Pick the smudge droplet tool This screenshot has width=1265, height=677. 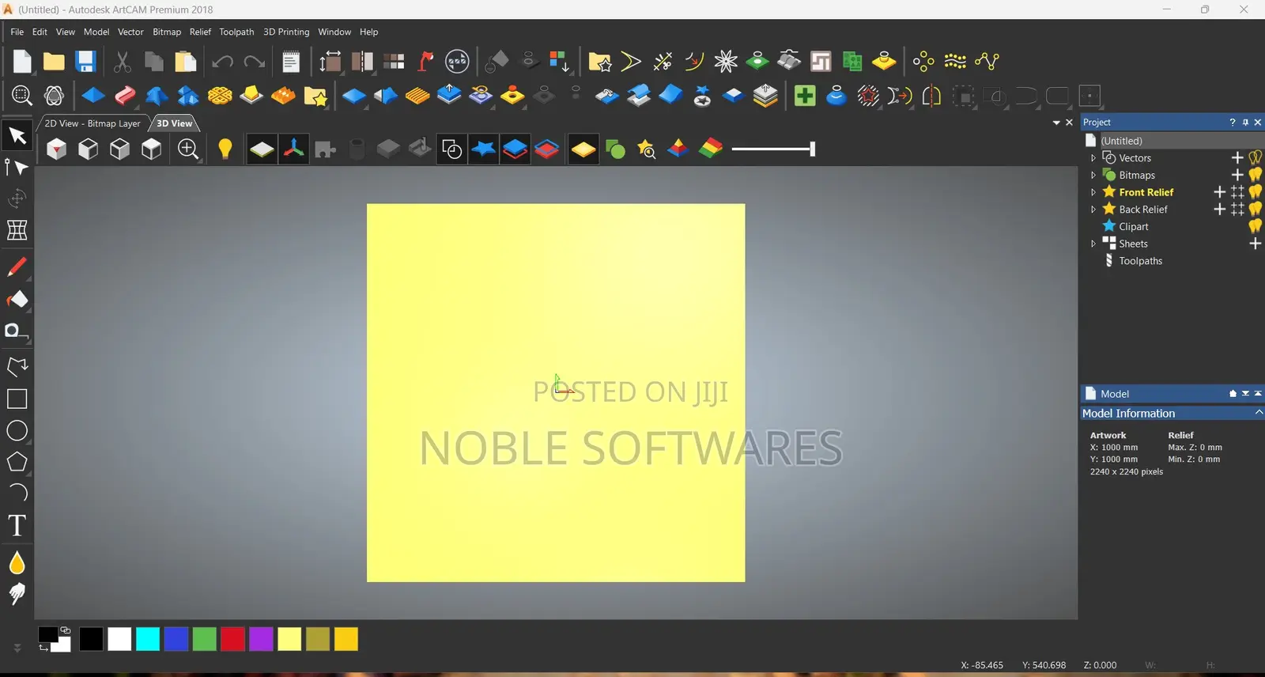[x=17, y=563]
